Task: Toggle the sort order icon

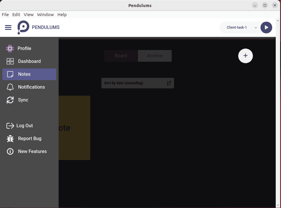Action: click(x=169, y=83)
